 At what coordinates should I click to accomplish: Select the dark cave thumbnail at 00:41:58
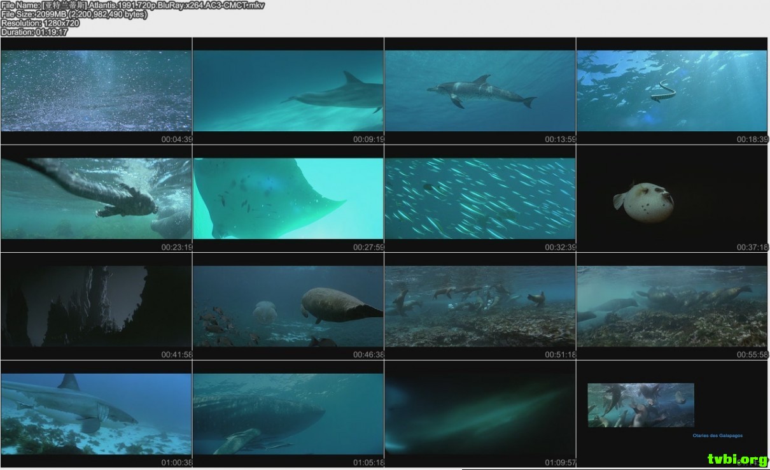96,306
